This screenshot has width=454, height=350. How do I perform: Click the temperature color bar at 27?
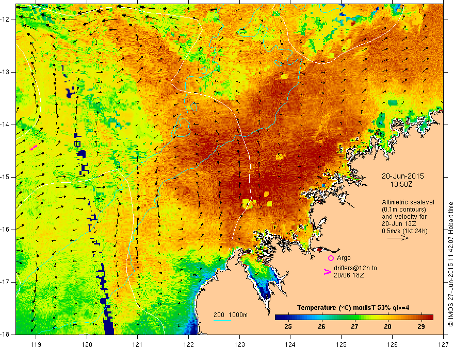(x=355, y=318)
